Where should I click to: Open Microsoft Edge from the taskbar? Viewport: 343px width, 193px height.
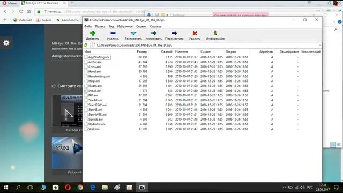[93, 188]
